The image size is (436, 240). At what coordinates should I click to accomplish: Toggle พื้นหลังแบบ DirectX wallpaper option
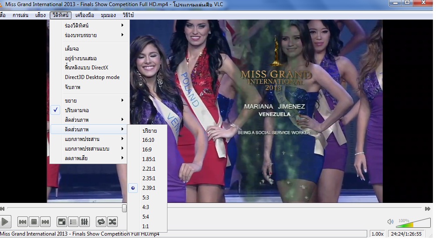(x=89, y=68)
